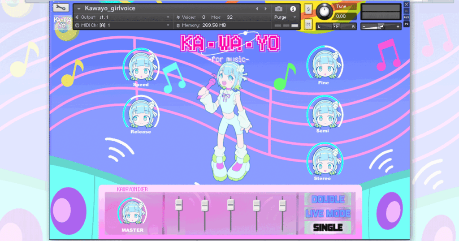Click the camera snapshot icon
459x241 pixels.
pyautogui.click(x=279, y=9)
